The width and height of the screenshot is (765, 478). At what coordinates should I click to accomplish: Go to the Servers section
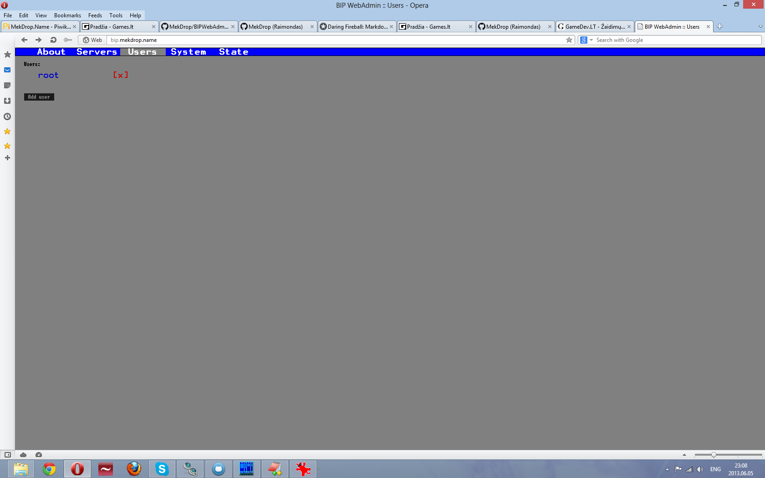pyautogui.click(x=97, y=52)
